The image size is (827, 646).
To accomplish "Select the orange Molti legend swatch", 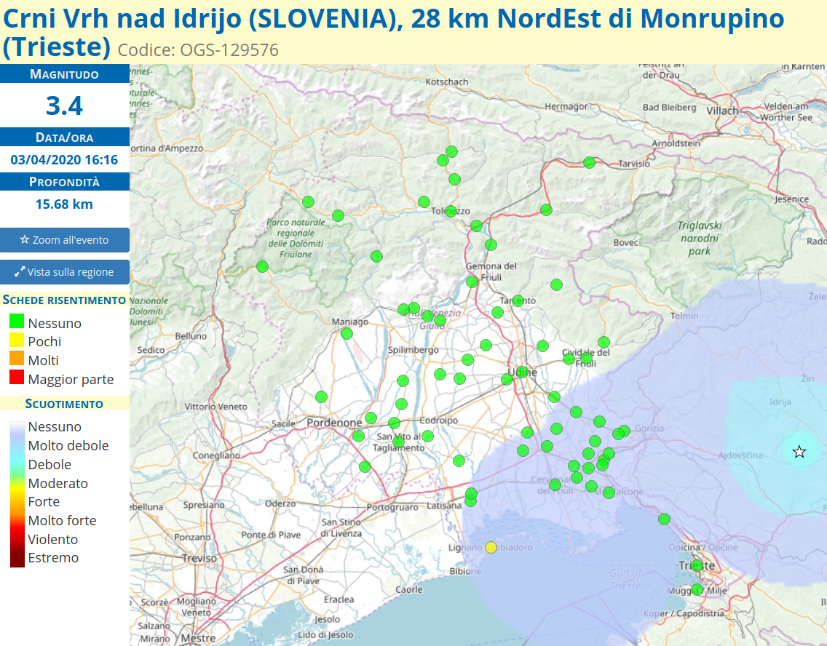I will click(x=17, y=360).
